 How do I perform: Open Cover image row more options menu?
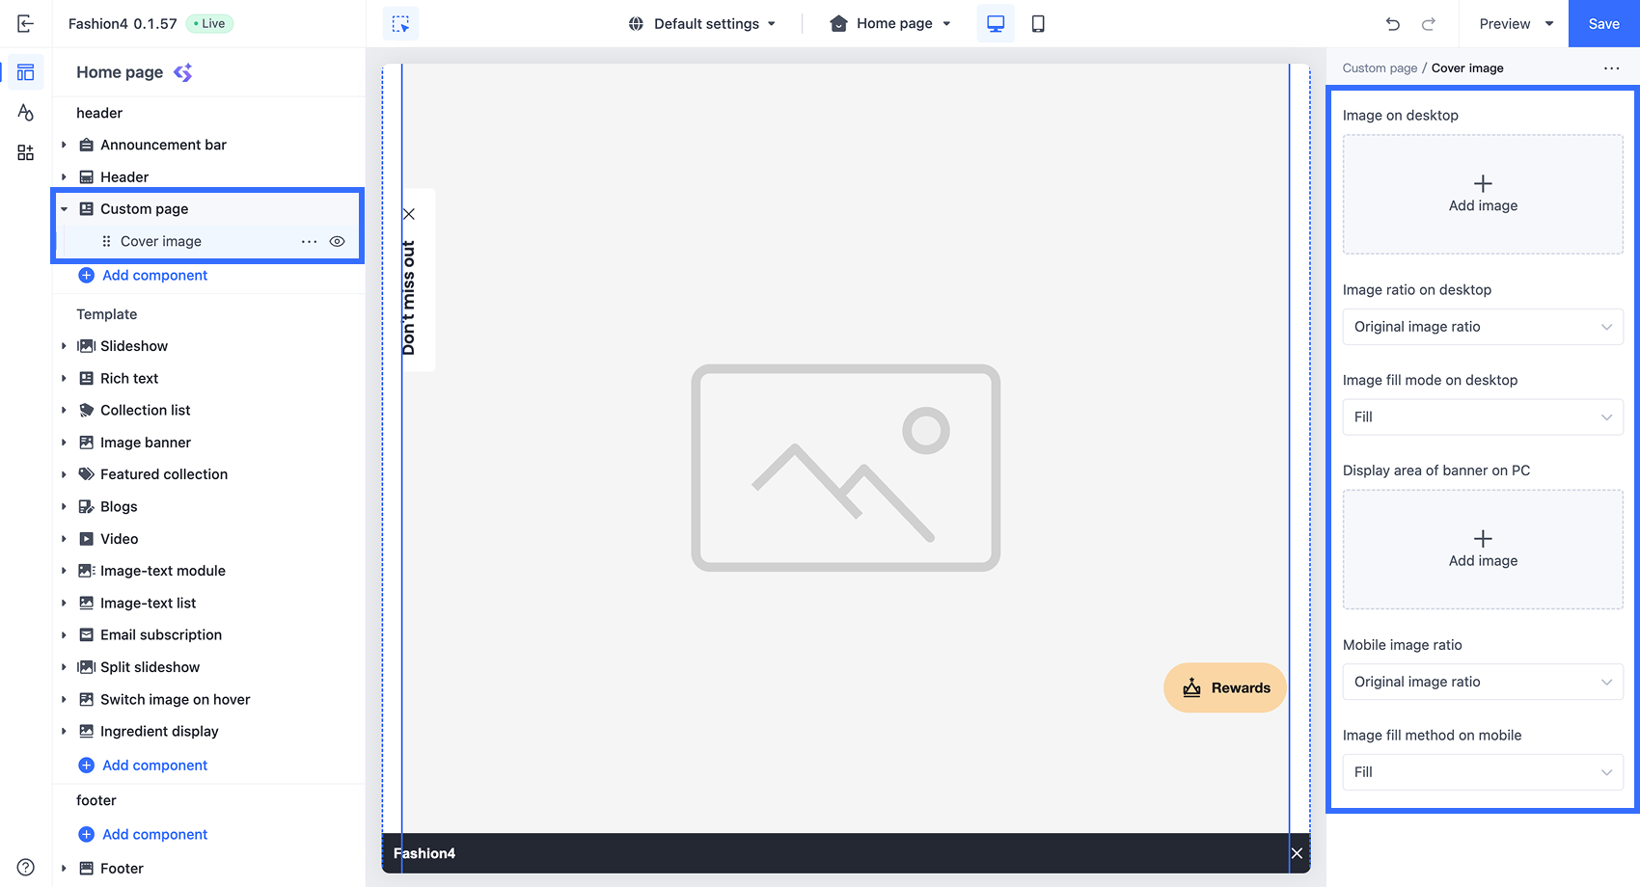309,241
